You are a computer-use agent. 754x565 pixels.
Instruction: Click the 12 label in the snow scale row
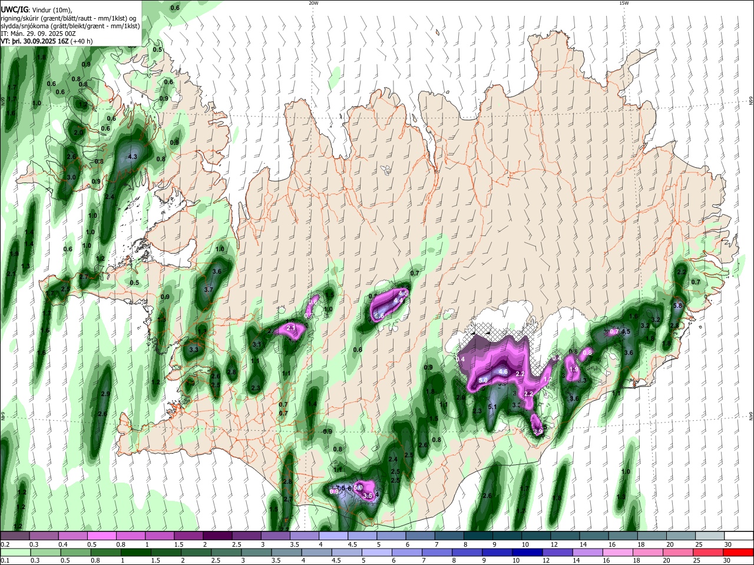coord(554,544)
